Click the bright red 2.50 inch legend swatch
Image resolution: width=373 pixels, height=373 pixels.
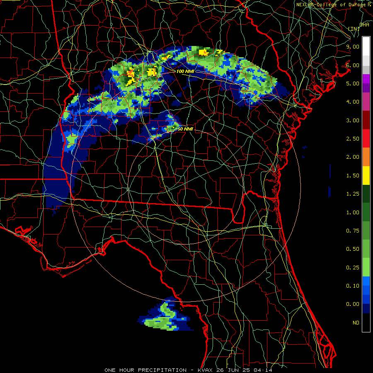(366, 138)
